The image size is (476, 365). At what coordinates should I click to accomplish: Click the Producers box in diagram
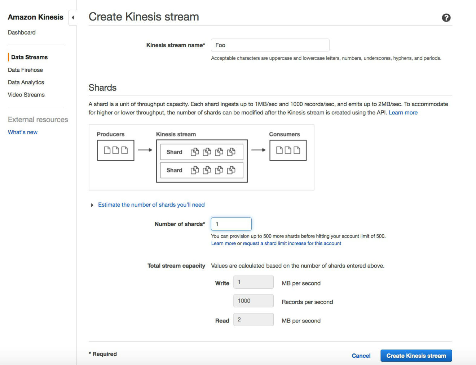116,150
